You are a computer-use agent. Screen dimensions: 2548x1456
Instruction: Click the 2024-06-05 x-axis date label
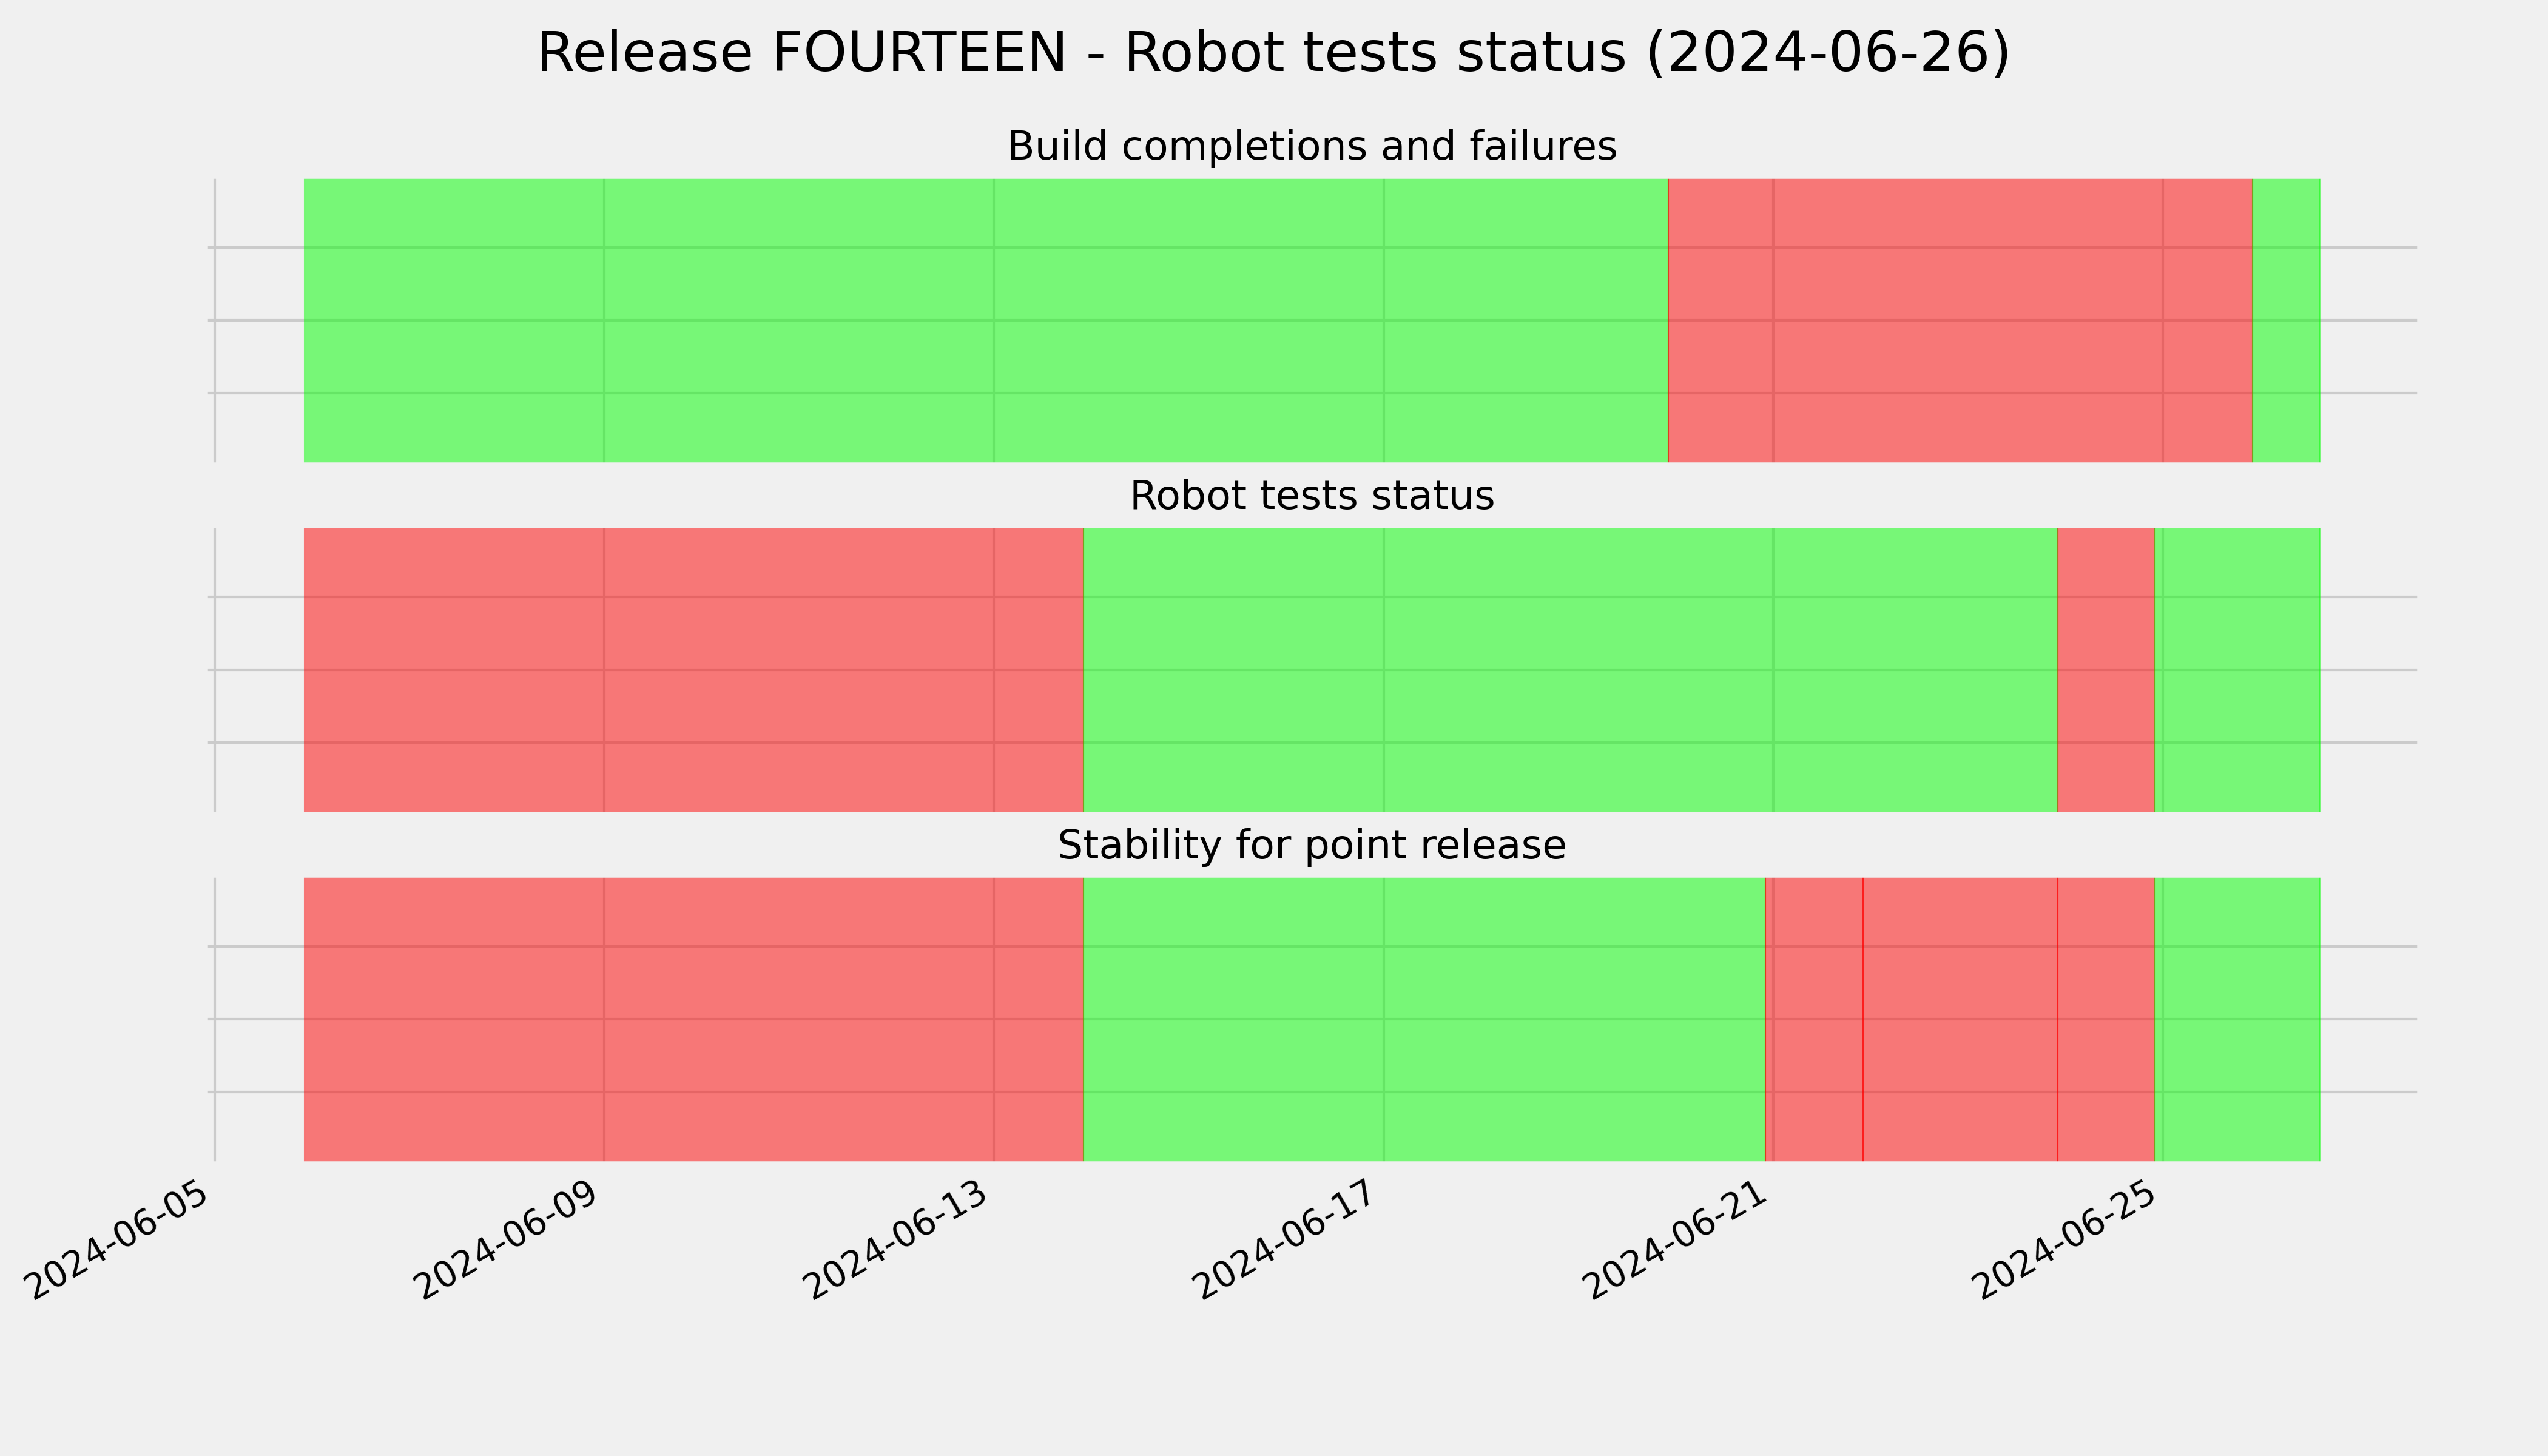(x=118, y=1240)
